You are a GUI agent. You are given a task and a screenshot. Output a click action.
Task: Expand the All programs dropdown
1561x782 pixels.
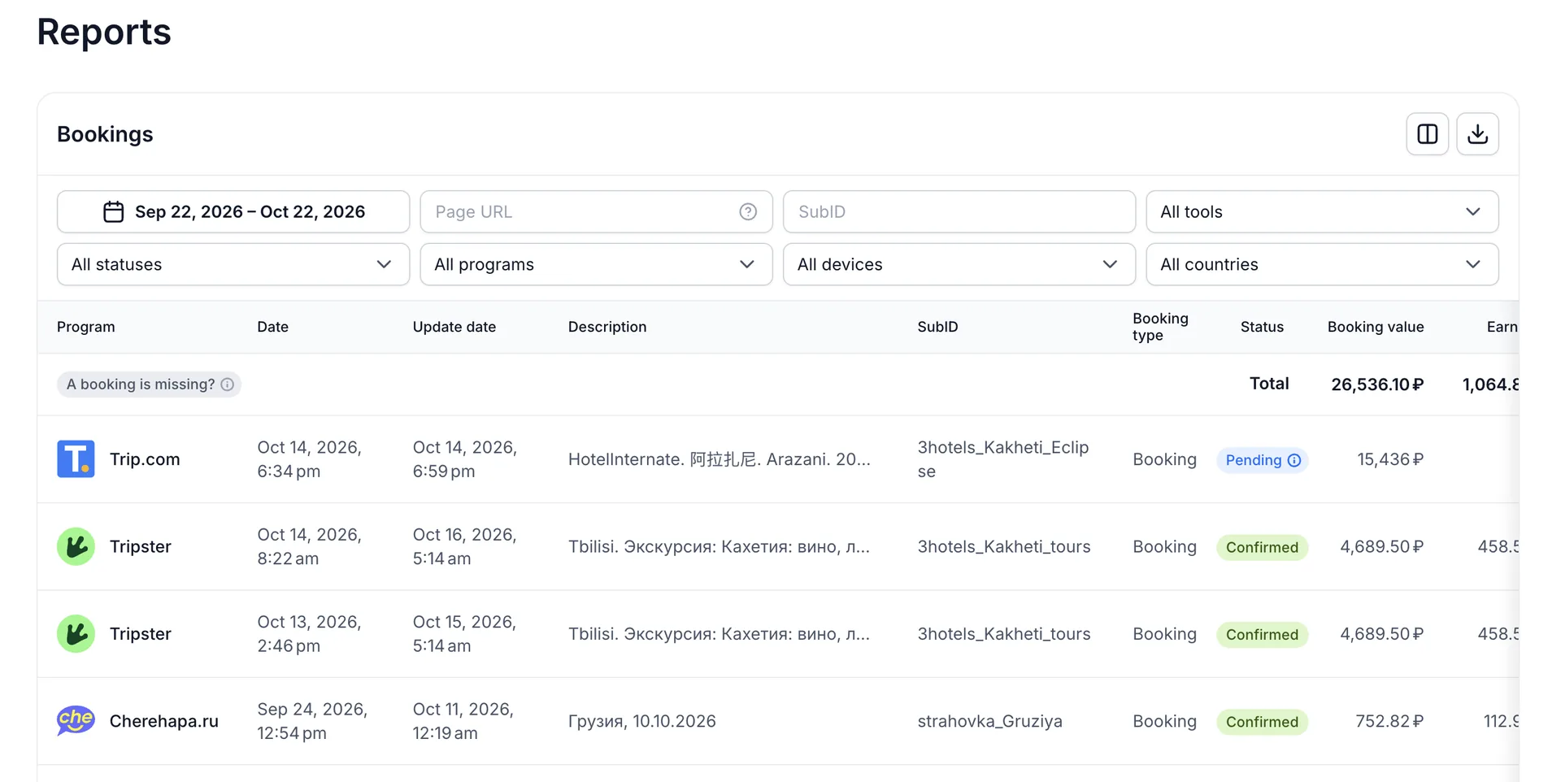tap(596, 264)
